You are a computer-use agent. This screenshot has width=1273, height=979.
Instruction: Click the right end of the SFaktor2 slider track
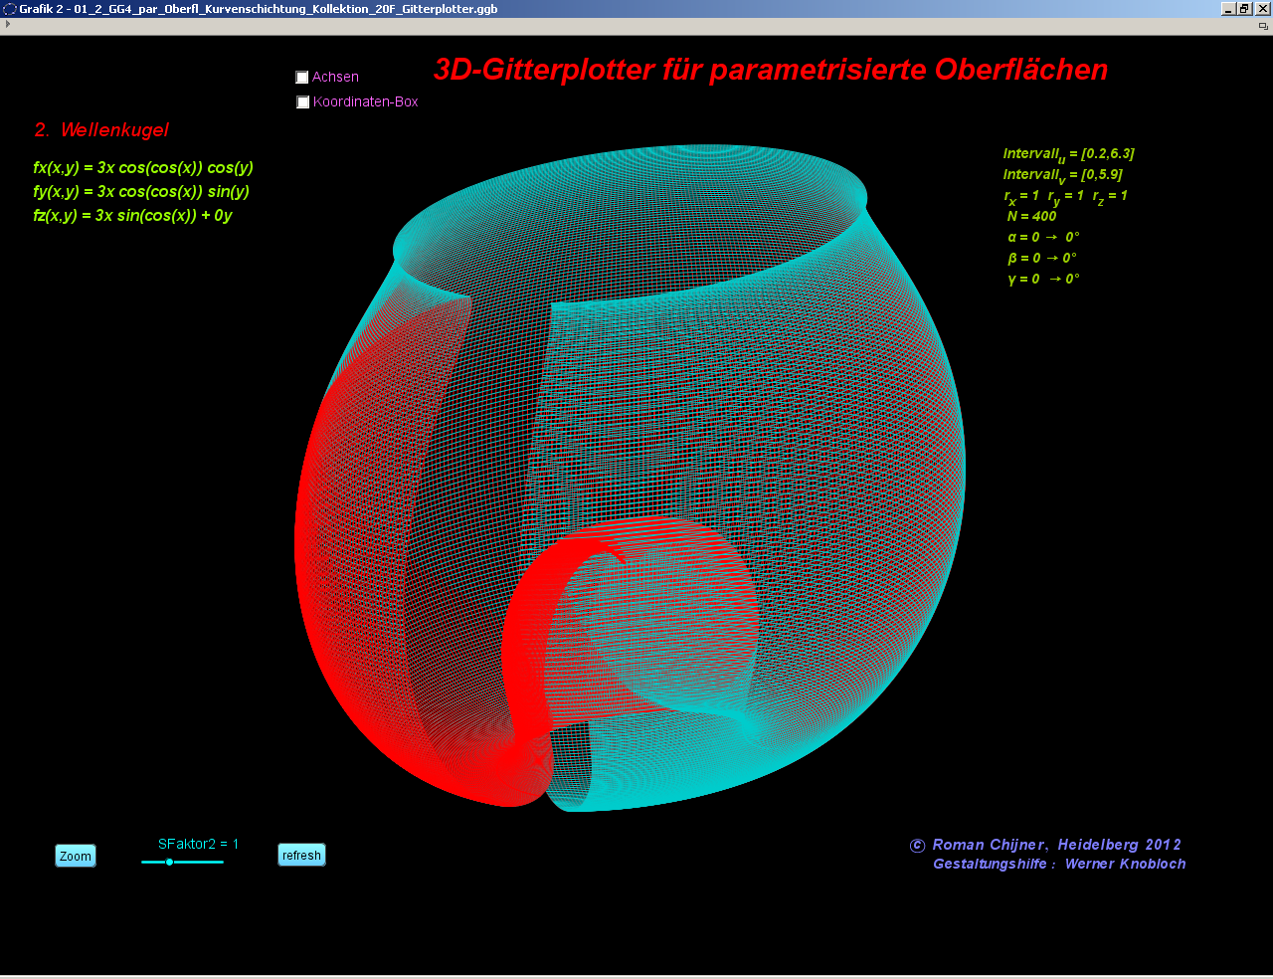[222, 862]
